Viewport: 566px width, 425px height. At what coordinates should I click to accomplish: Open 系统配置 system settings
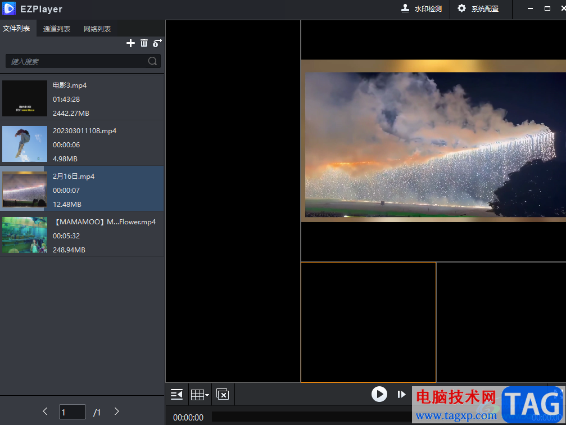click(478, 9)
